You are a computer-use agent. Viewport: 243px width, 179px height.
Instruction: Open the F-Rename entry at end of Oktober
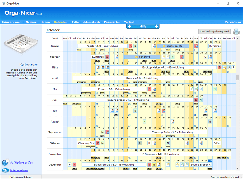[217, 143]
